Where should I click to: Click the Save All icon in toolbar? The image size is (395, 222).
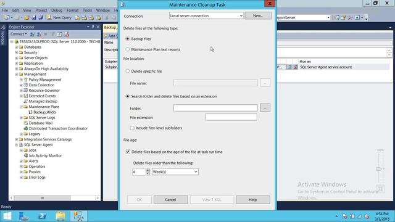pyautogui.click(x=41, y=18)
